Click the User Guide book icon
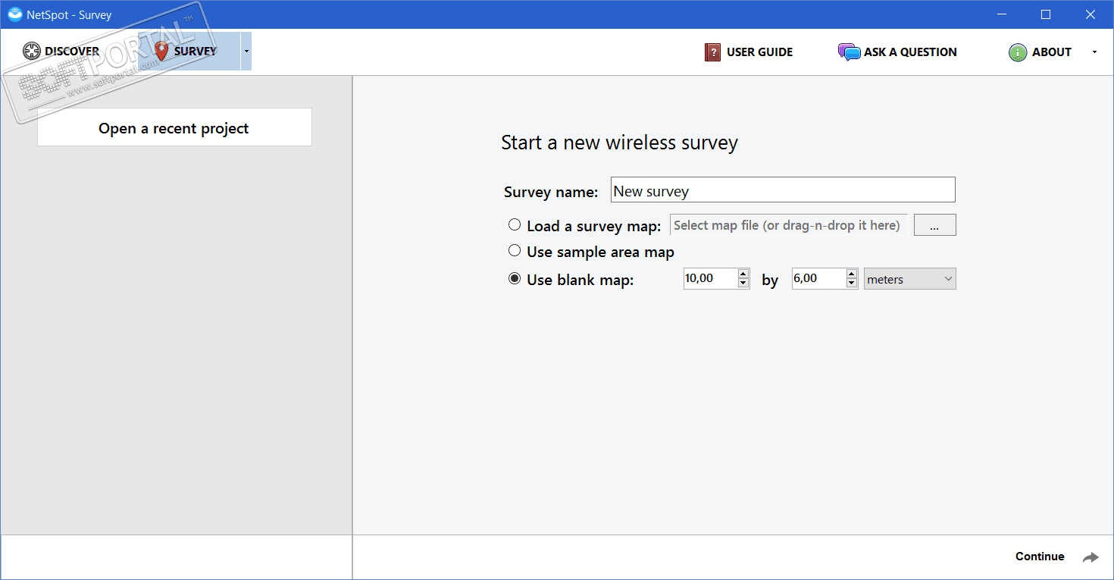 [712, 52]
